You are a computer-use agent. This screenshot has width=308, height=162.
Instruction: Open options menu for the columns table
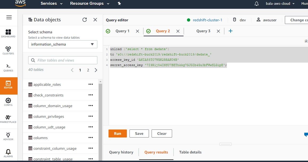click(x=90, y=137)
